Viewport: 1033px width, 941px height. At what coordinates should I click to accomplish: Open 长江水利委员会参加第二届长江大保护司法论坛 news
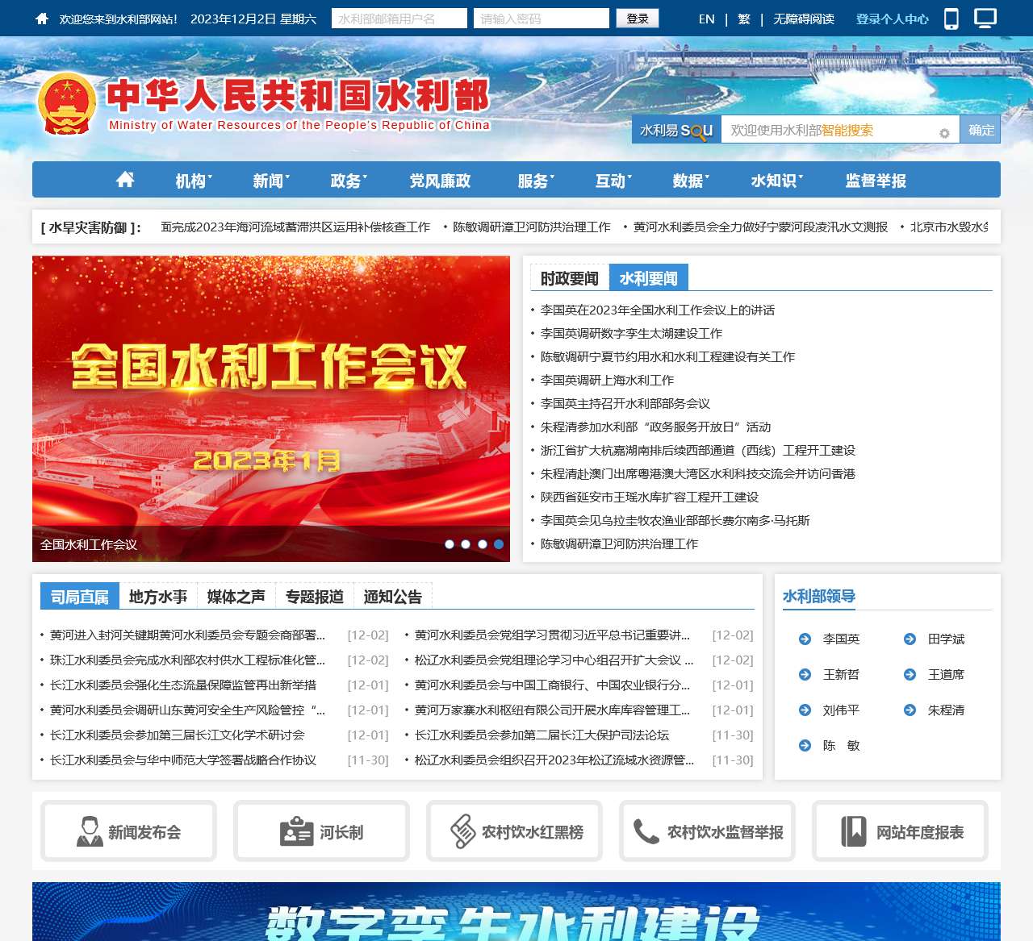pos(542,735)
